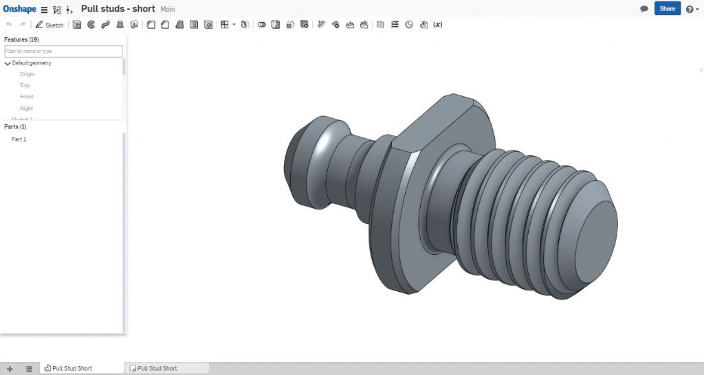Image resolution: width=704 pixels, height=375 pixels.
Task: Select the Front plane feature
Action: [27, 96]
